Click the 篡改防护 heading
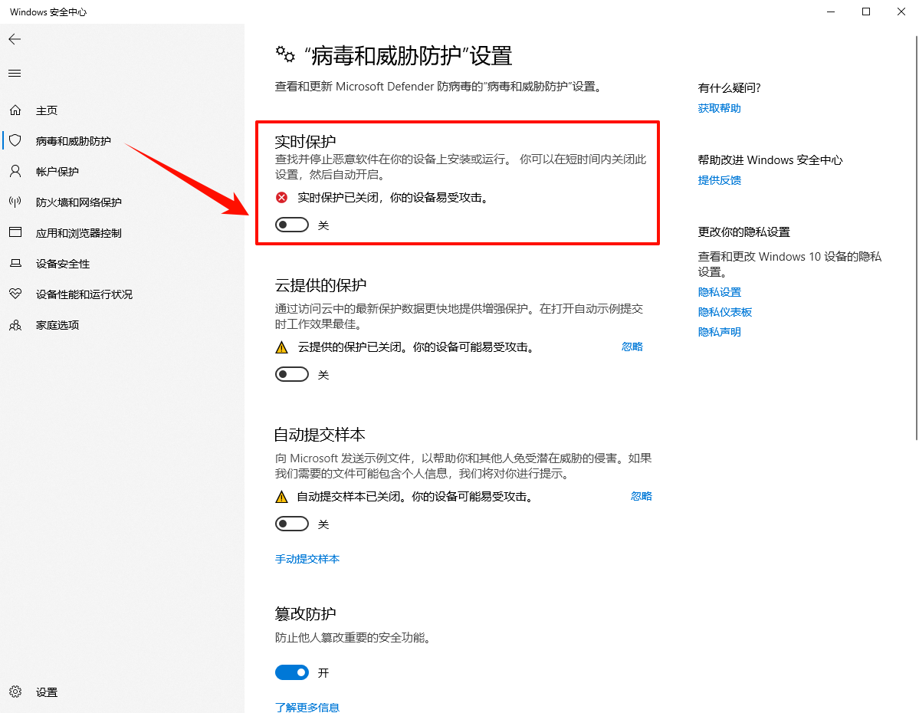919x713 pixels. (x=305, y=613)
